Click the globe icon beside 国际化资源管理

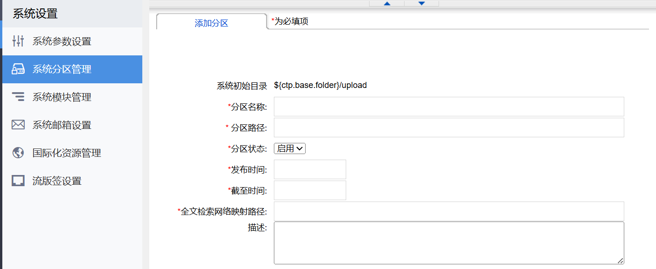(18, 153)
